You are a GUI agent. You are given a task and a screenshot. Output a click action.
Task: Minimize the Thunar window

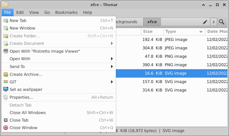210,5
